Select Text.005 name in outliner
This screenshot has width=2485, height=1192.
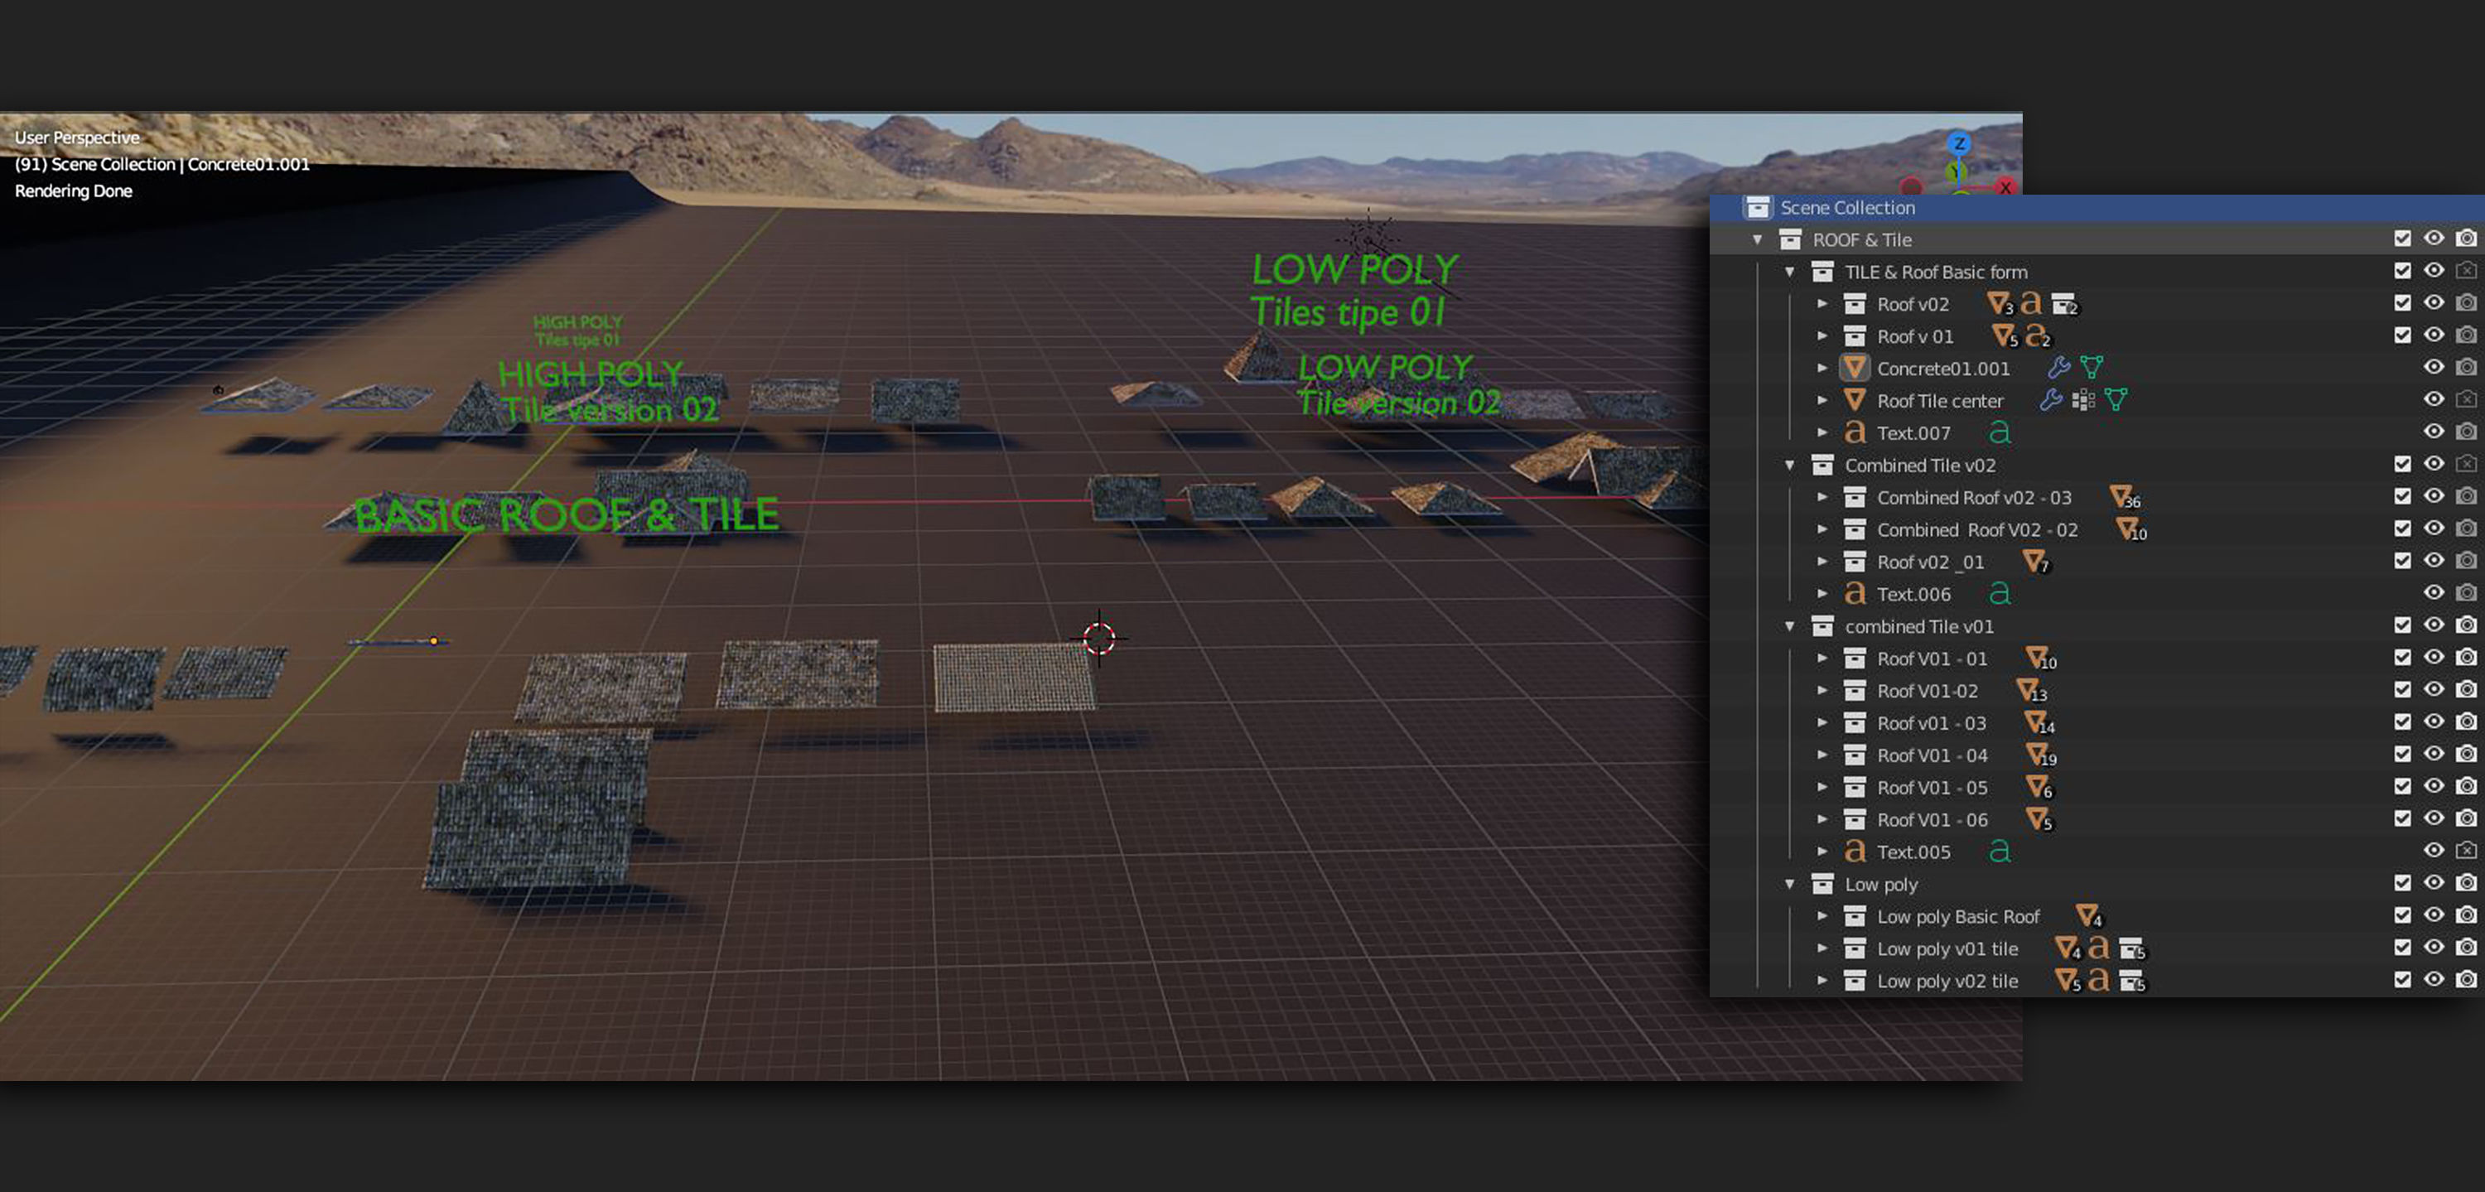point(1913,852)
